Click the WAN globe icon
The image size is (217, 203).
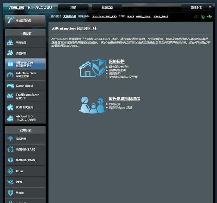pyautogui.click(x=10, y=160)
